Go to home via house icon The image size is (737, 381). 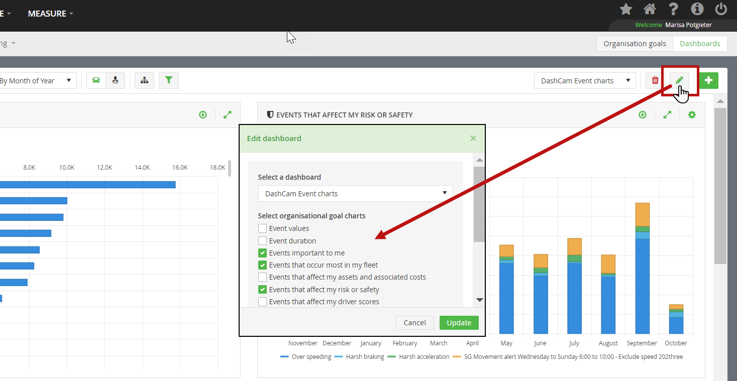650,9
